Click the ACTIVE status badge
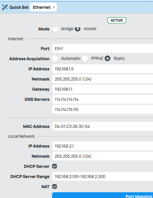This screenshot has height=198, width=153. pos(117,20)
